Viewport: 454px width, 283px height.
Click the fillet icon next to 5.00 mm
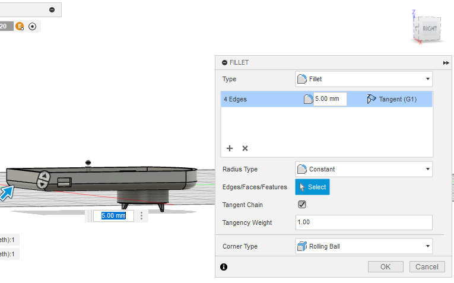point(308,99)
